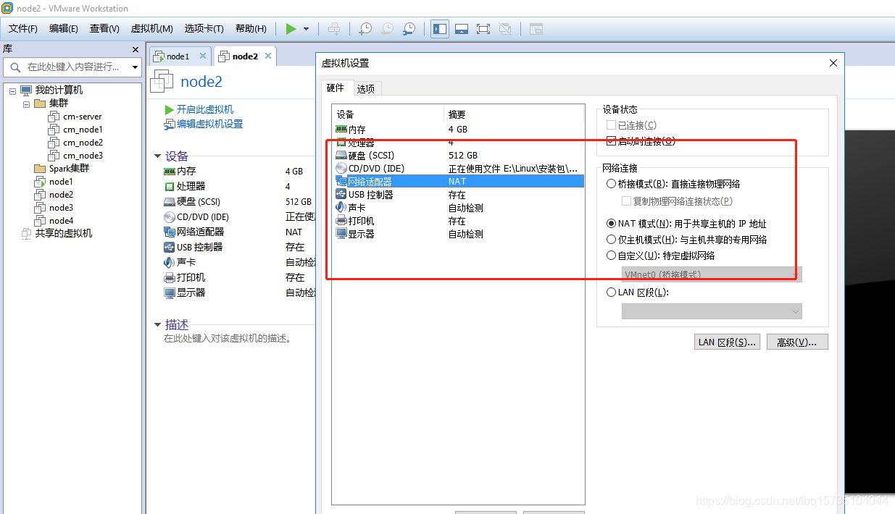Open the 选项卡(T) menu
Viewport: 895px width, 514px height.
204,29
